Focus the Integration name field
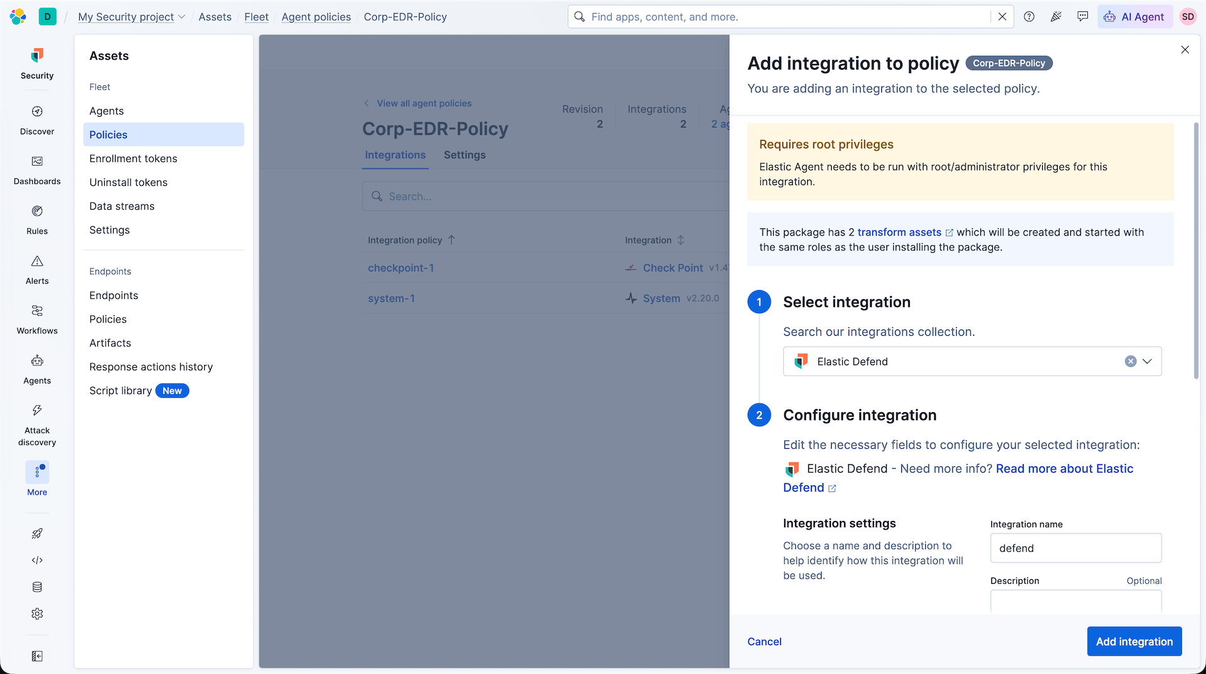Screen dimensions: 1206x674 click(x=1075, y=548)
